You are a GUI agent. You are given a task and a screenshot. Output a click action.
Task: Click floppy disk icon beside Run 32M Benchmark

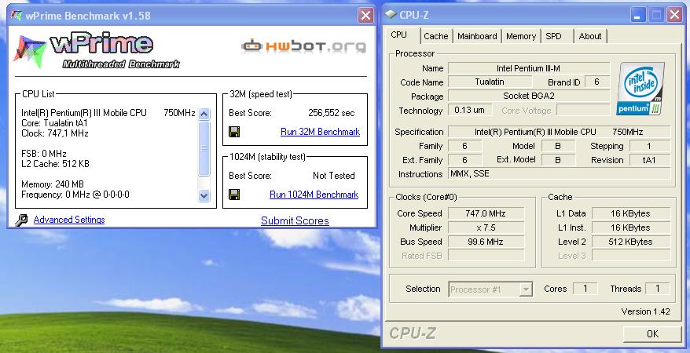coord(234,132)
